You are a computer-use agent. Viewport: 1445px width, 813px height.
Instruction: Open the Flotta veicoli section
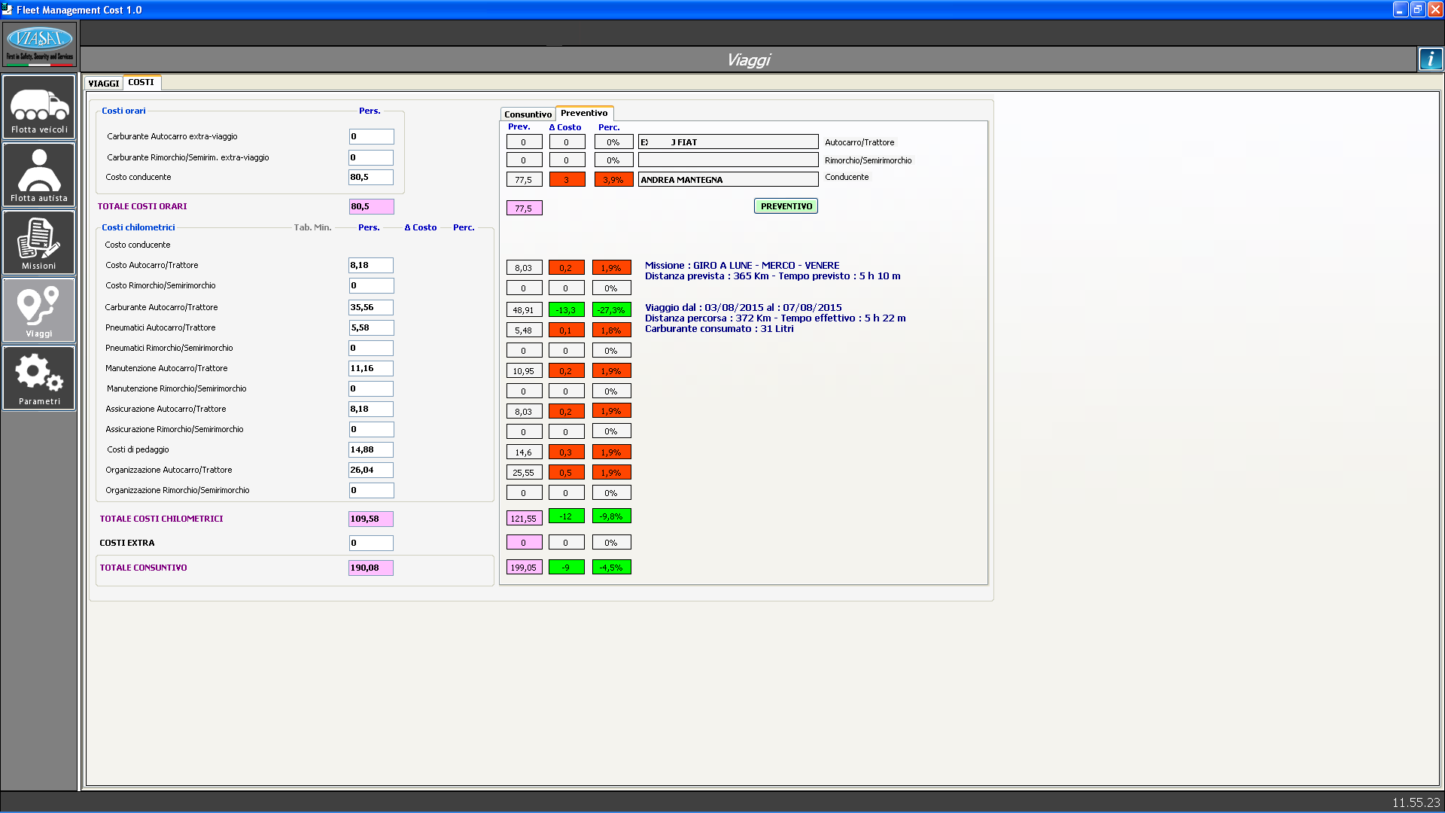[x=39, y=107]
